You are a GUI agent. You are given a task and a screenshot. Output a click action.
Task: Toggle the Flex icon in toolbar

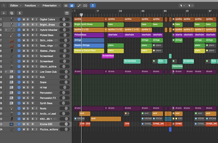tap(85, 6)
